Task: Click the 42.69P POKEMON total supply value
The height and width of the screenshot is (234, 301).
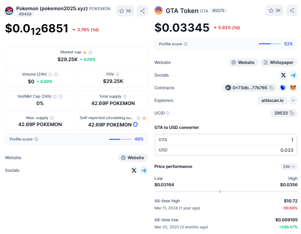Action: [113, 103]
